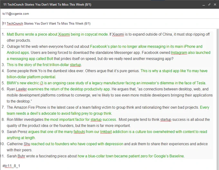Click the #tc11_8_1 hashtag text

coord(11,166)
